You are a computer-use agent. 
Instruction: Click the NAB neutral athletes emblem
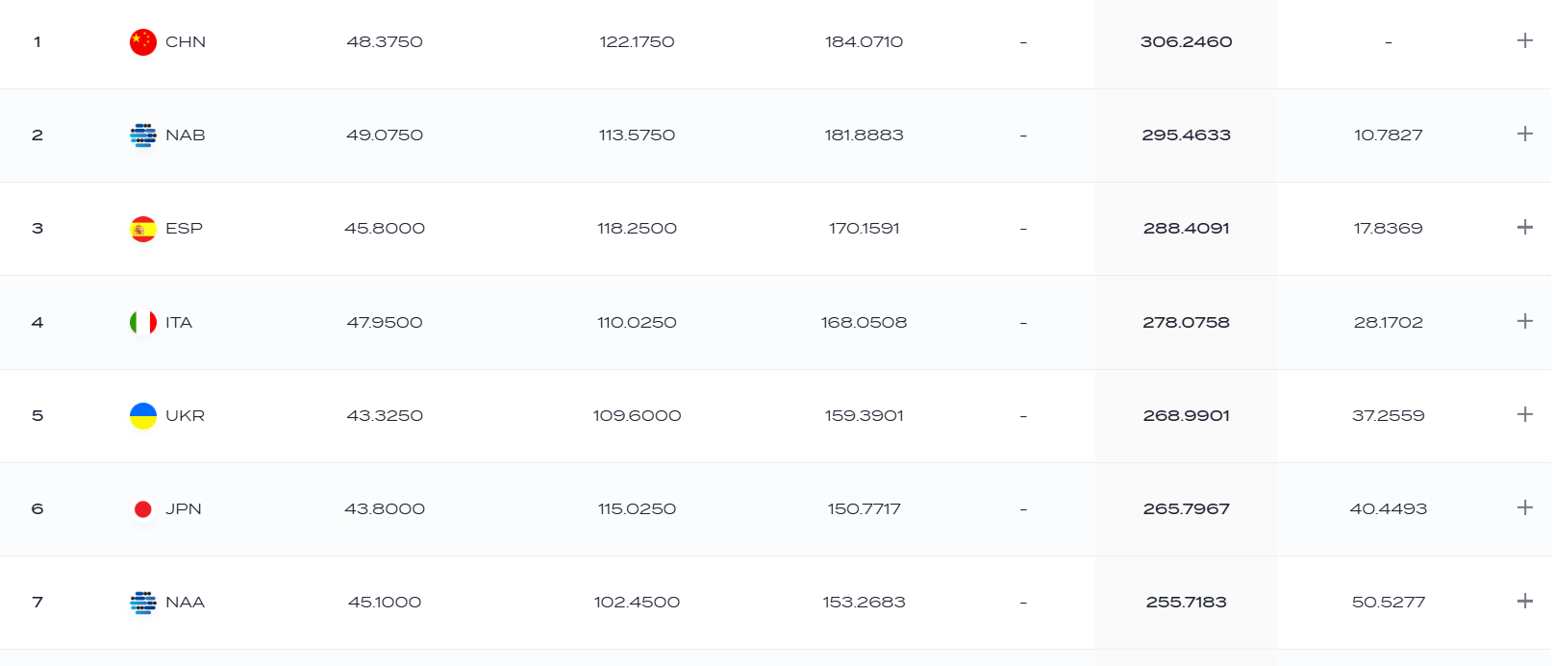tap(143, 136)
